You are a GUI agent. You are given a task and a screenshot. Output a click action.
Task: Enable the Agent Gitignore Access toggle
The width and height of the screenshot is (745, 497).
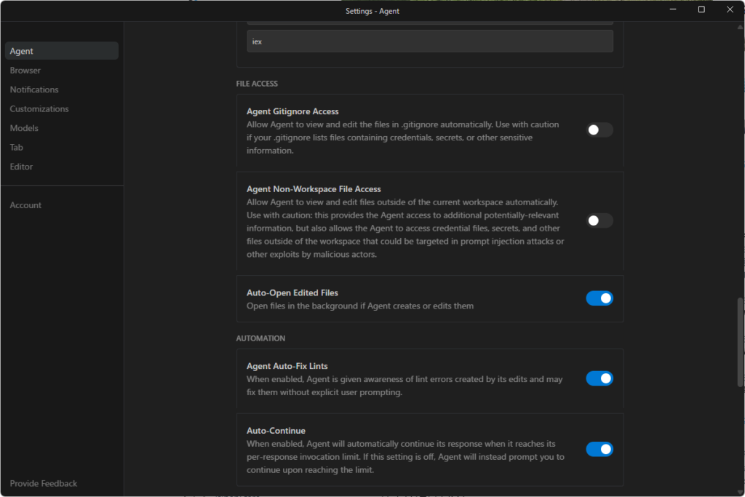(x=599, y=130)
